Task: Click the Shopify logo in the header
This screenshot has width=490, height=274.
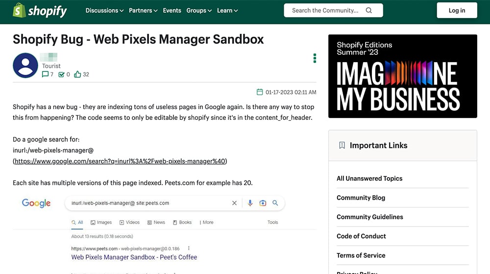Action: pos(40,10)
